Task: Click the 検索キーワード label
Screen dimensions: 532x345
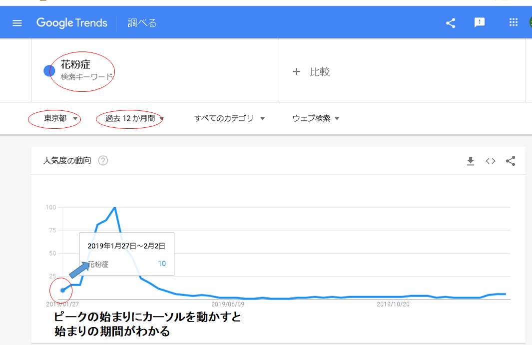Action: pos(87,77)
